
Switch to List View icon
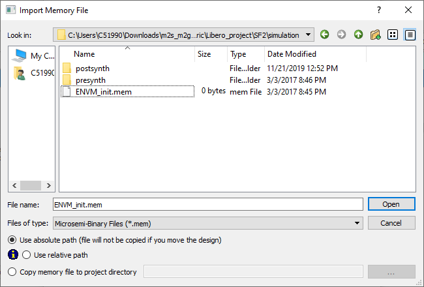pos(393,35)
